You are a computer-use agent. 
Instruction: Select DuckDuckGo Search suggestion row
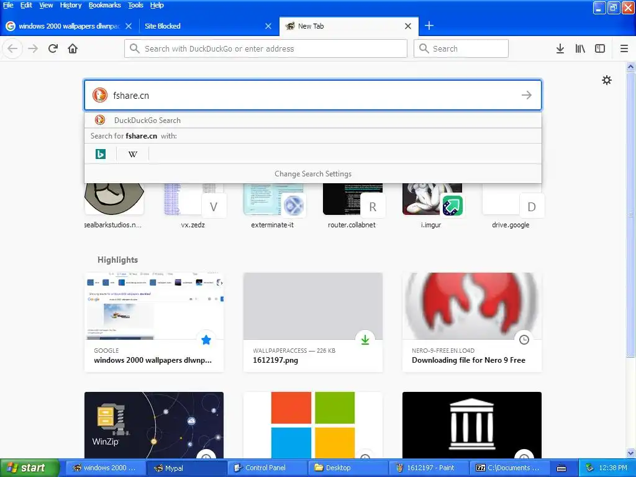(x=313, y=120)
